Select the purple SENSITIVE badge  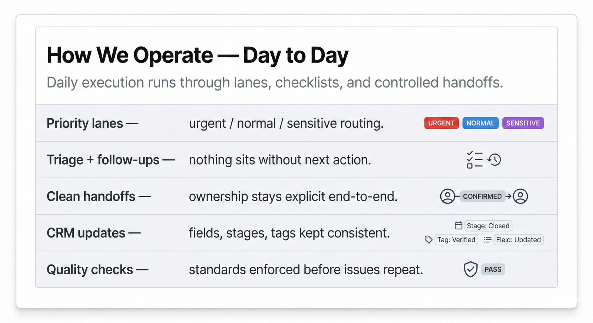[x=523, y=123]
